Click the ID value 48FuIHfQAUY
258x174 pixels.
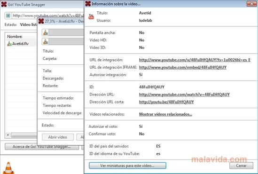coord(152,87)
